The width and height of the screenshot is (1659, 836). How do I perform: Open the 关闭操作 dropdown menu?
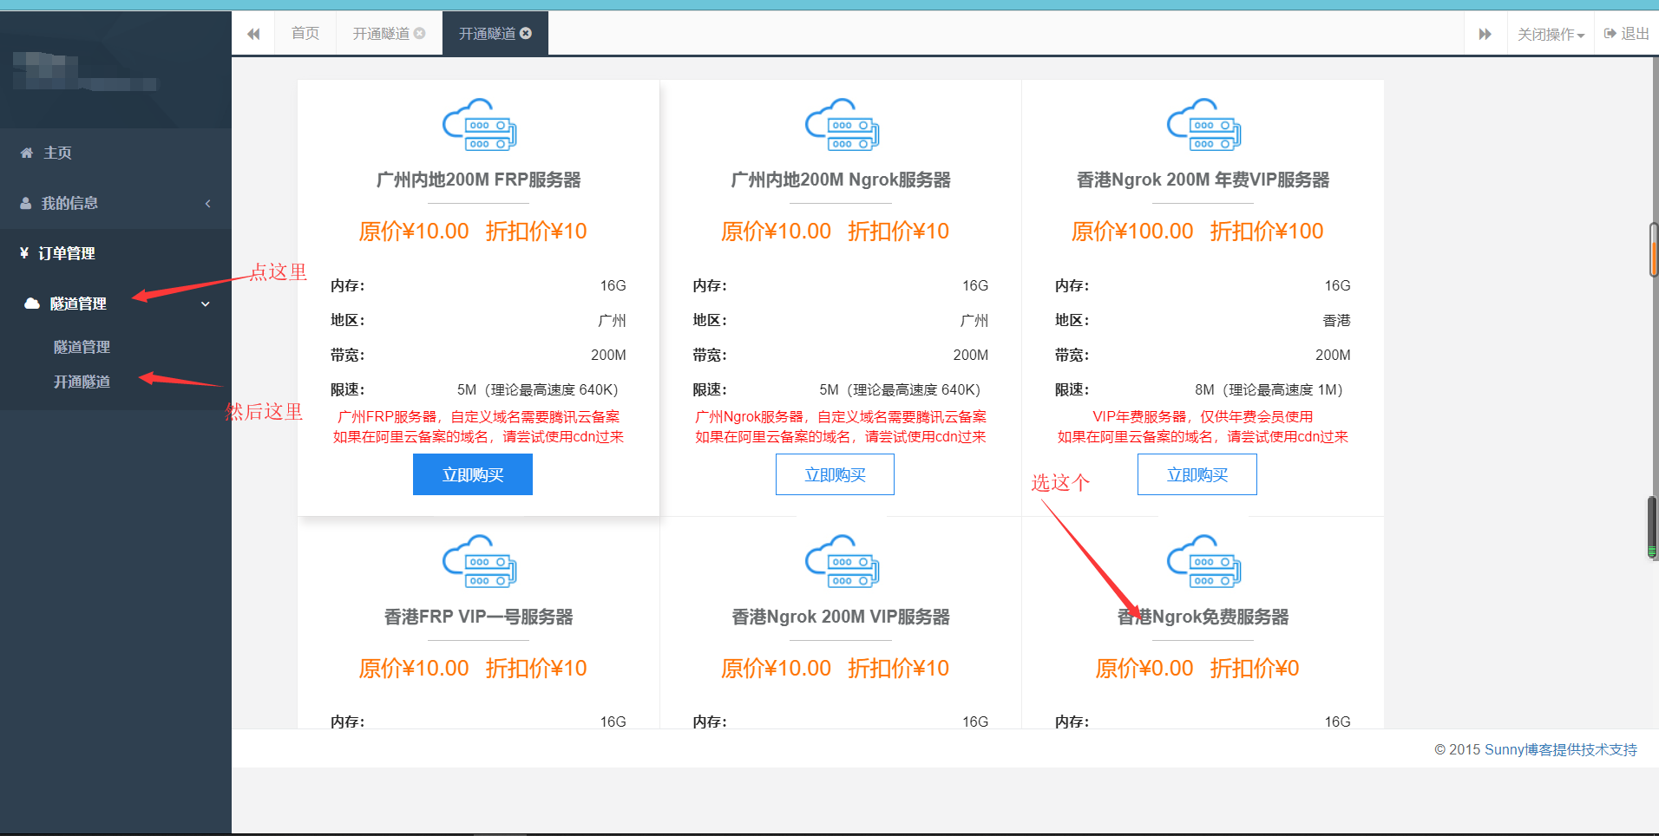click(1551, 35)
